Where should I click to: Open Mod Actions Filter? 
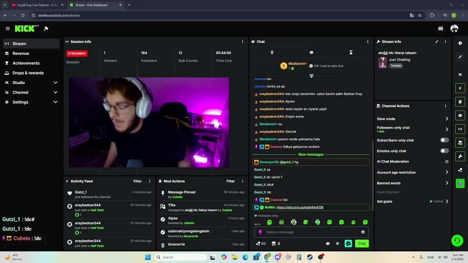pyautogui.click(x=230, y=181)
